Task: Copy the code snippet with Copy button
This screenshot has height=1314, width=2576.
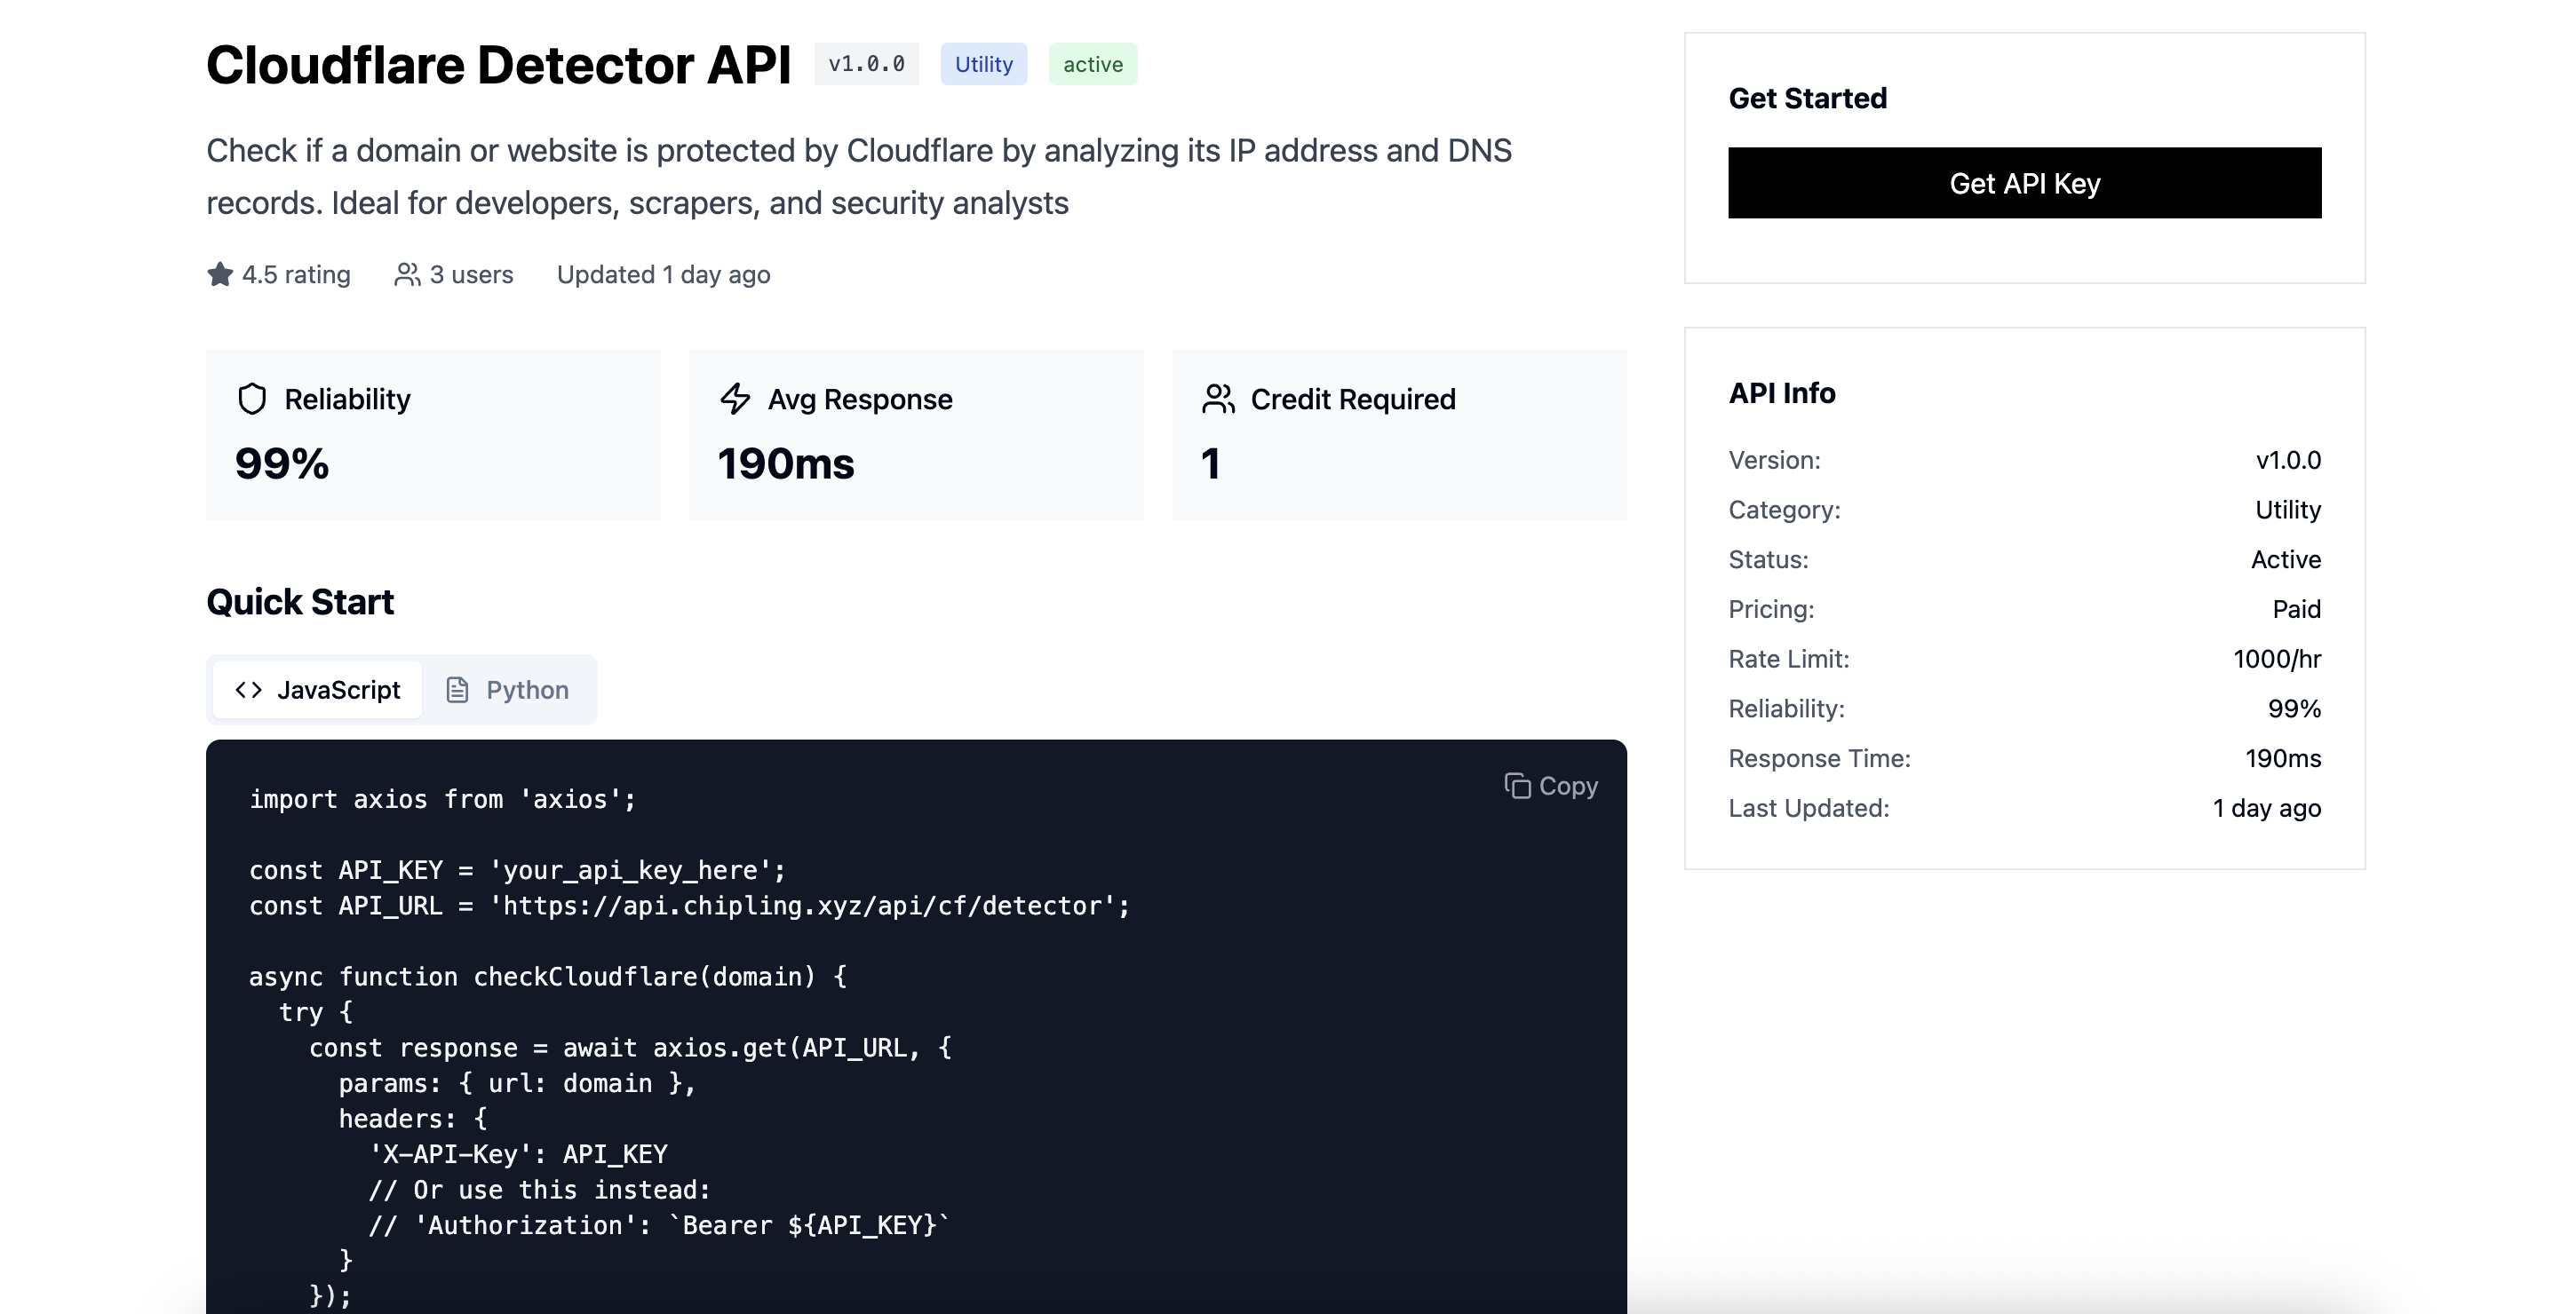Action: pos(1551,786)
